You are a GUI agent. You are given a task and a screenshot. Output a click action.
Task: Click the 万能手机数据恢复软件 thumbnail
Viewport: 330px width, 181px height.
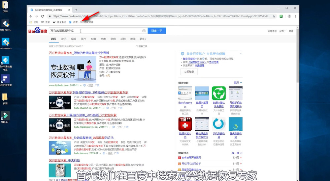236,93
